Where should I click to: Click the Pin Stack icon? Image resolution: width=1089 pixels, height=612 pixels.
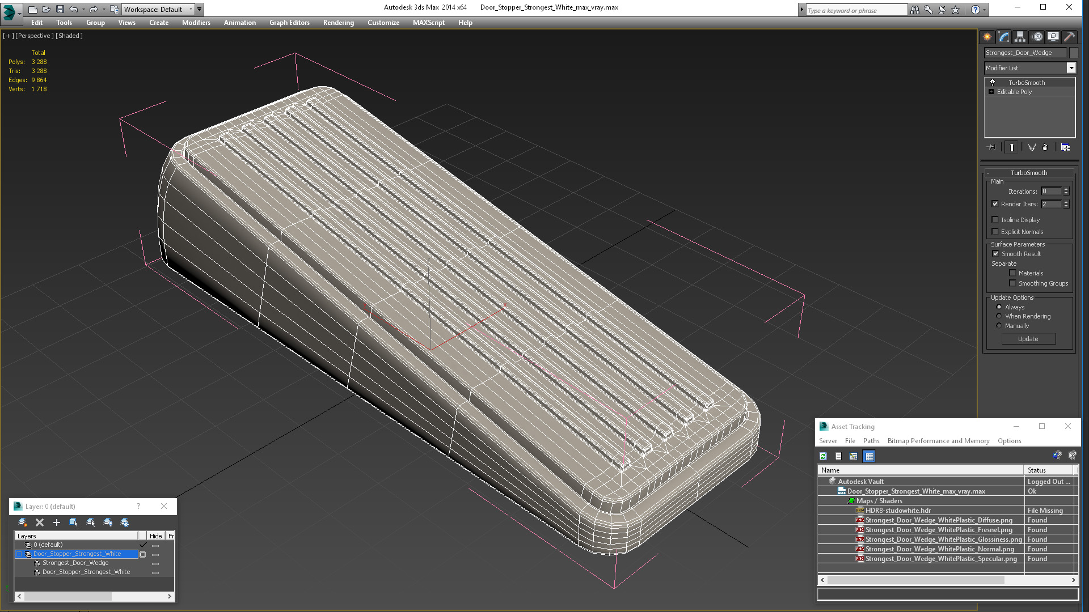coord(992,147)
